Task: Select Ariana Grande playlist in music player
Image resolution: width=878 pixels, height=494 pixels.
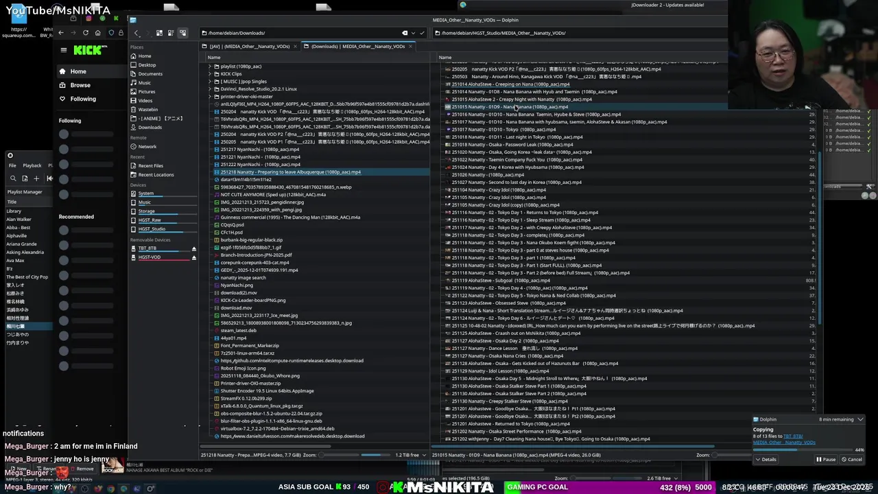Action: click(x=21, y=244)
